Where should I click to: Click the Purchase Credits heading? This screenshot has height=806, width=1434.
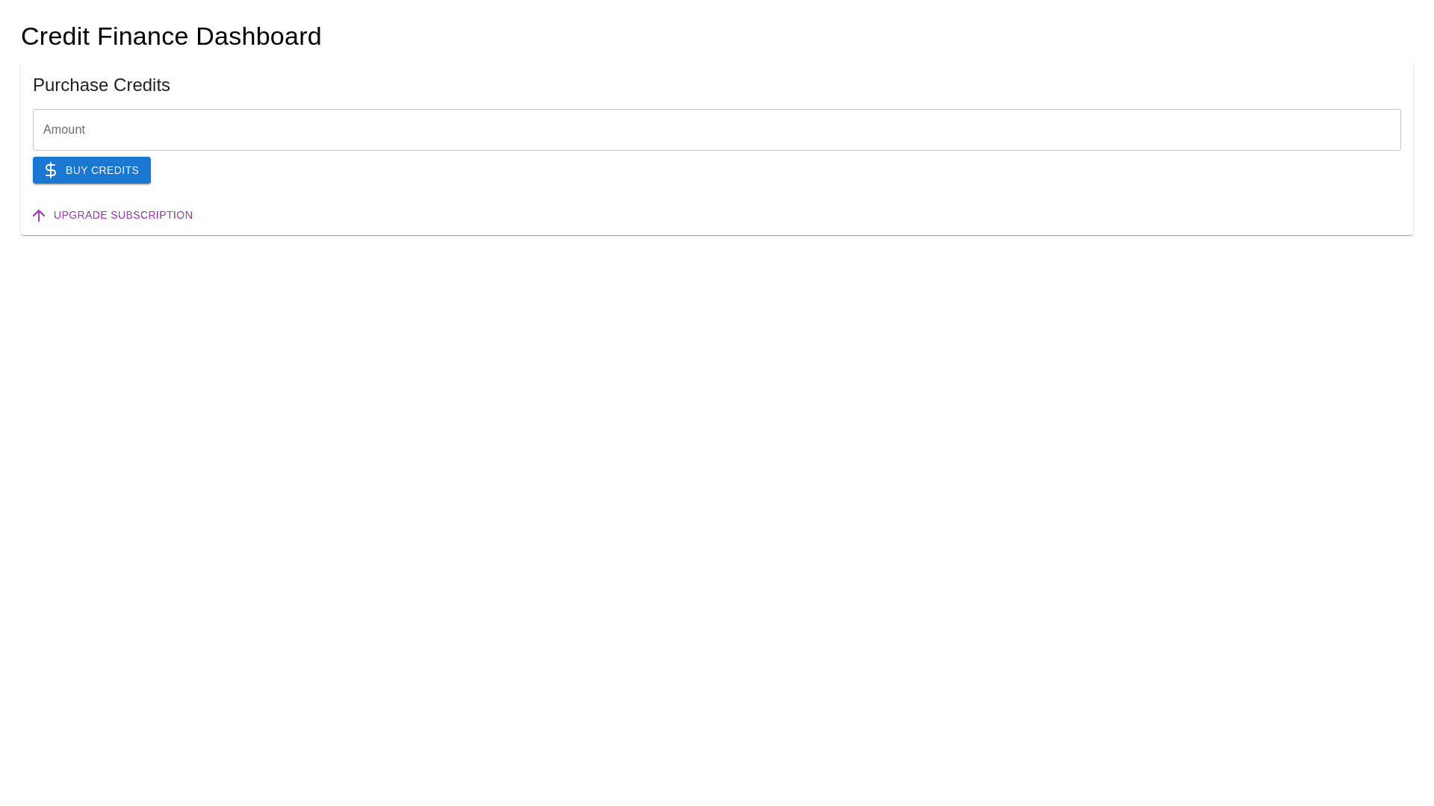[x=102, y=85]
